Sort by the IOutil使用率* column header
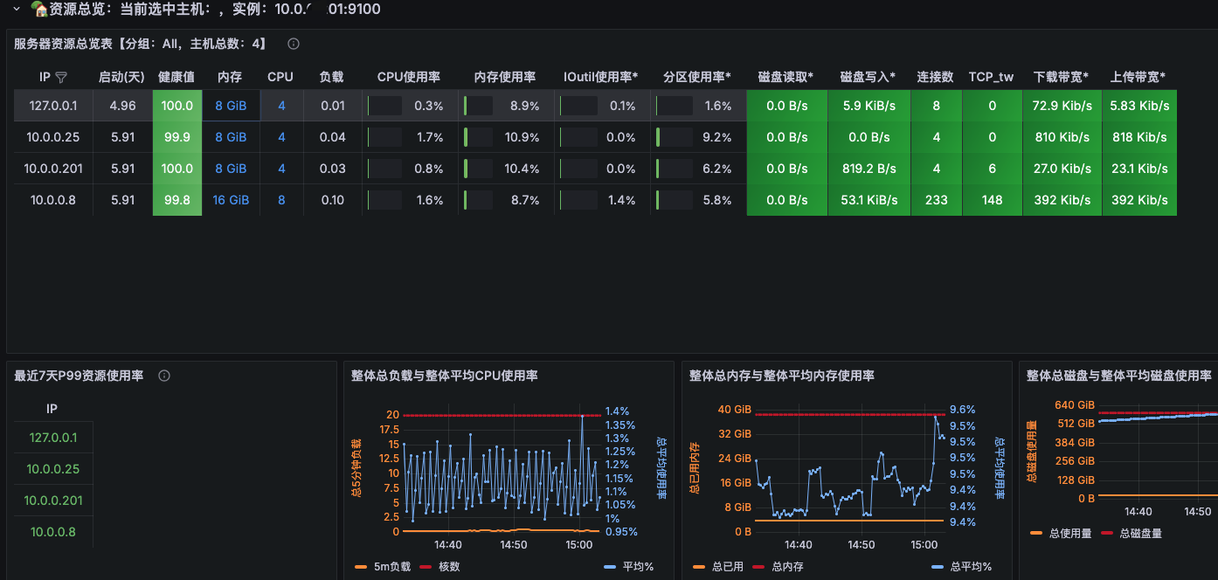 (601, 77)
